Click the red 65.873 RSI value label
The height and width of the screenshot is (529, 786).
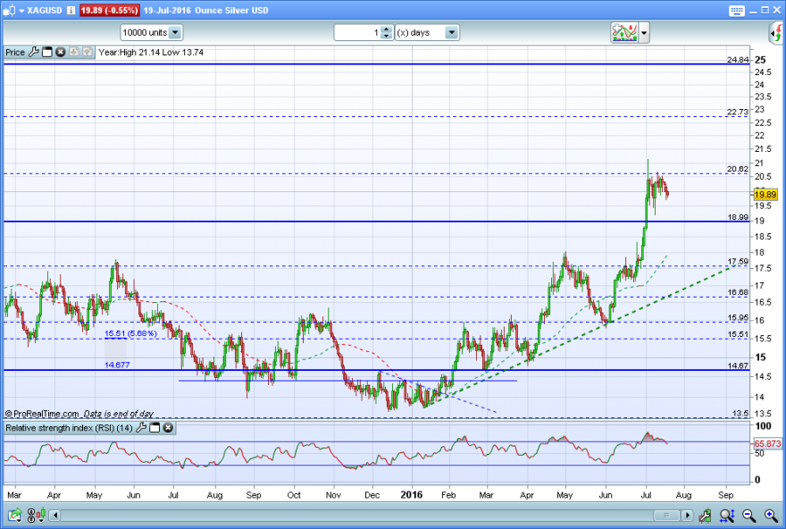pos(767,444)
